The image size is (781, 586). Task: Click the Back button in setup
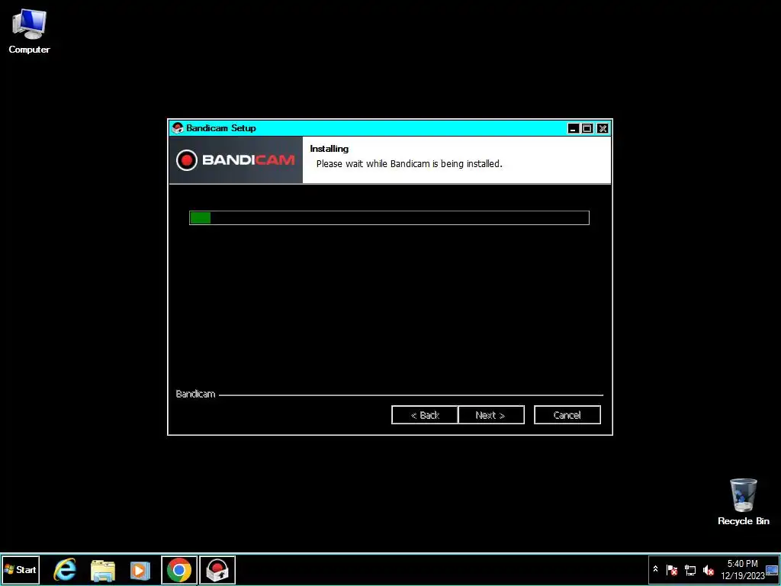424,415
